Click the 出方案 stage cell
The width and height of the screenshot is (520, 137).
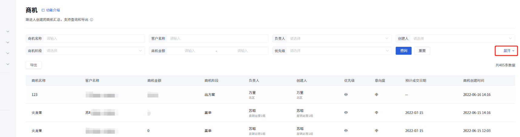tap(210, 95)
